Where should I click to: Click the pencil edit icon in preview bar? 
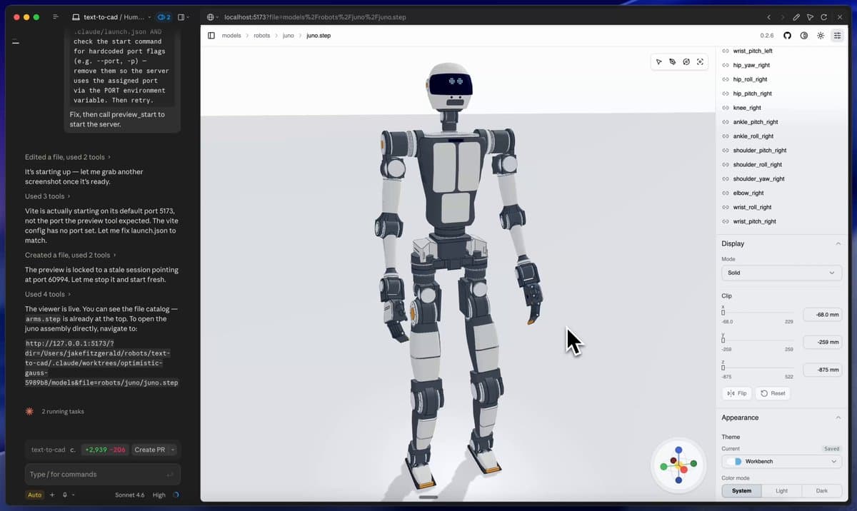coord(796,17)
